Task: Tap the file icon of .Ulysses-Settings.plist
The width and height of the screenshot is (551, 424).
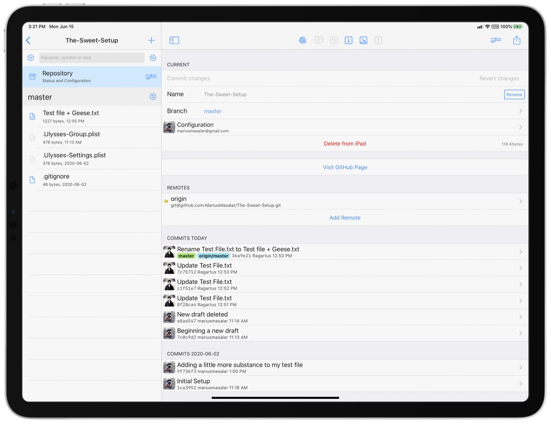Action: tap(32, 159)
